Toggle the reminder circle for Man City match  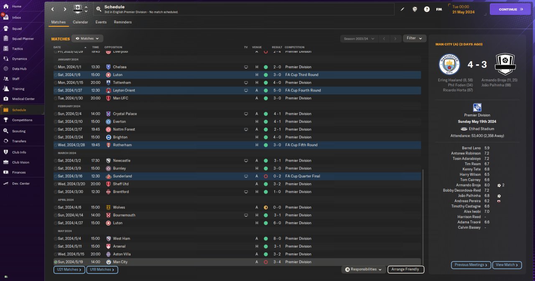pos(56,262)
